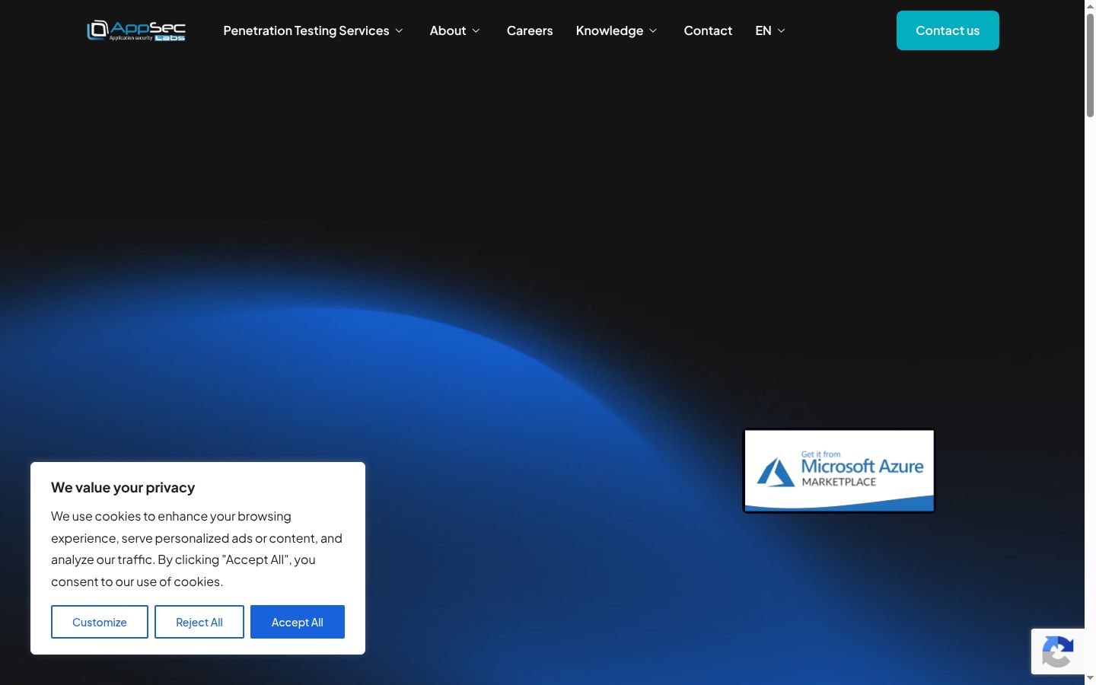The width and height of the screenshot is (1096, 685).
Task: Click the scrollbar down arrow
Action: click(x=1090, y=678)
